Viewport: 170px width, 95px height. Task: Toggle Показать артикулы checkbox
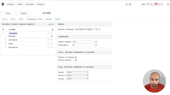76,60
